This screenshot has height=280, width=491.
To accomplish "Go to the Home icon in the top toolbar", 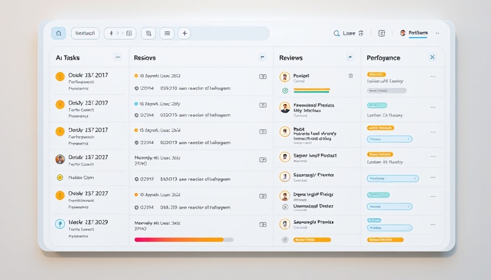I will (59, 33).
